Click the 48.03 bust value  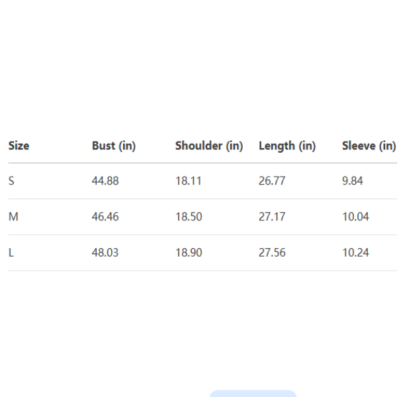105,253
